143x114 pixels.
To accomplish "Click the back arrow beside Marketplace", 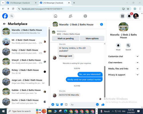I will coord(5,24).
